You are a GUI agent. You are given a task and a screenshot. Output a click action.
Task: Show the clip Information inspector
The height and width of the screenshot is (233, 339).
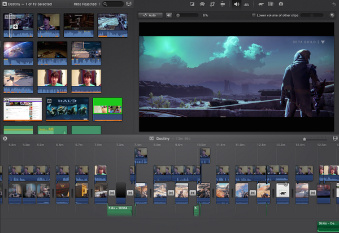pyautogui.click(x=281, y=4)
